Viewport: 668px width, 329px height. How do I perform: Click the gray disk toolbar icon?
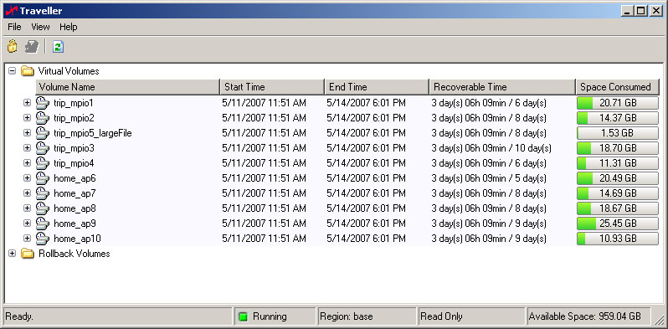32,46
